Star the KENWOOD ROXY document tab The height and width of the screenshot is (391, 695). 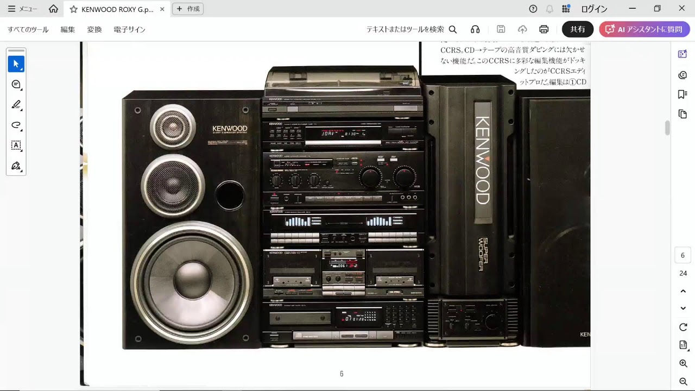pyautogui.click(x=73, y=9)
